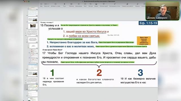Screen dimensions: 181x101
Task: Select slide 17 thumbnail in the navigator
Action: coord(33,20)
